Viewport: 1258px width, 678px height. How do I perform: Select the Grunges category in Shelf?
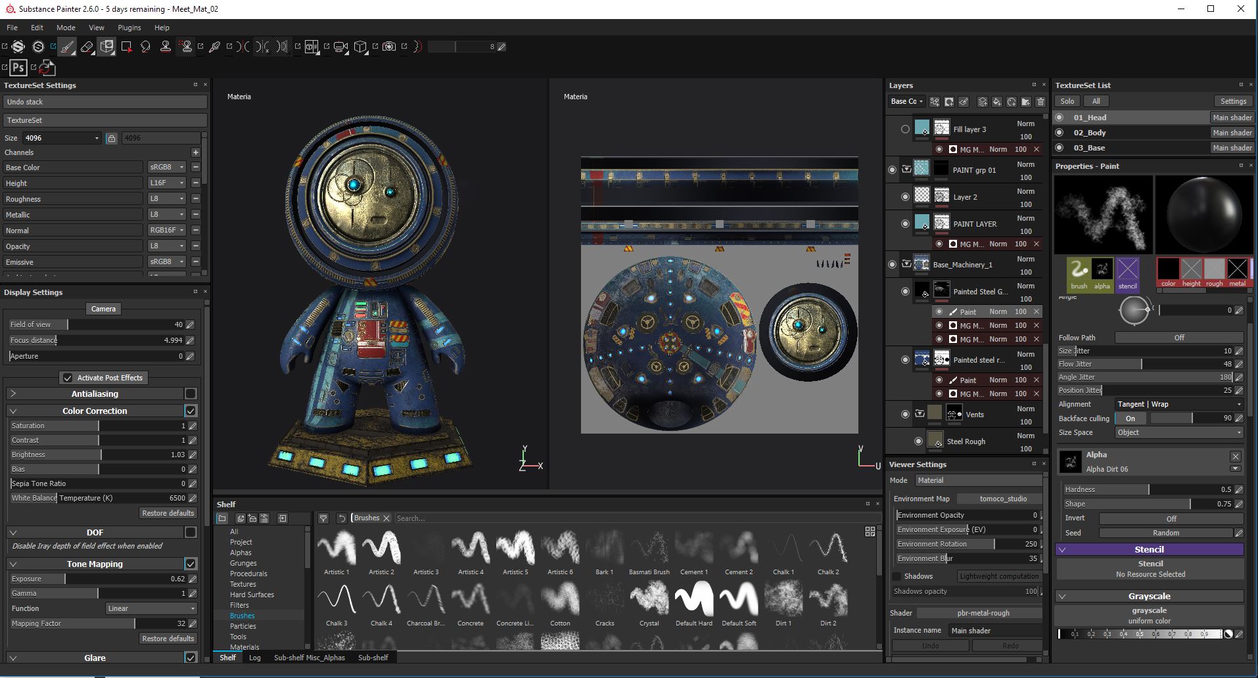[x=243, y=563]
